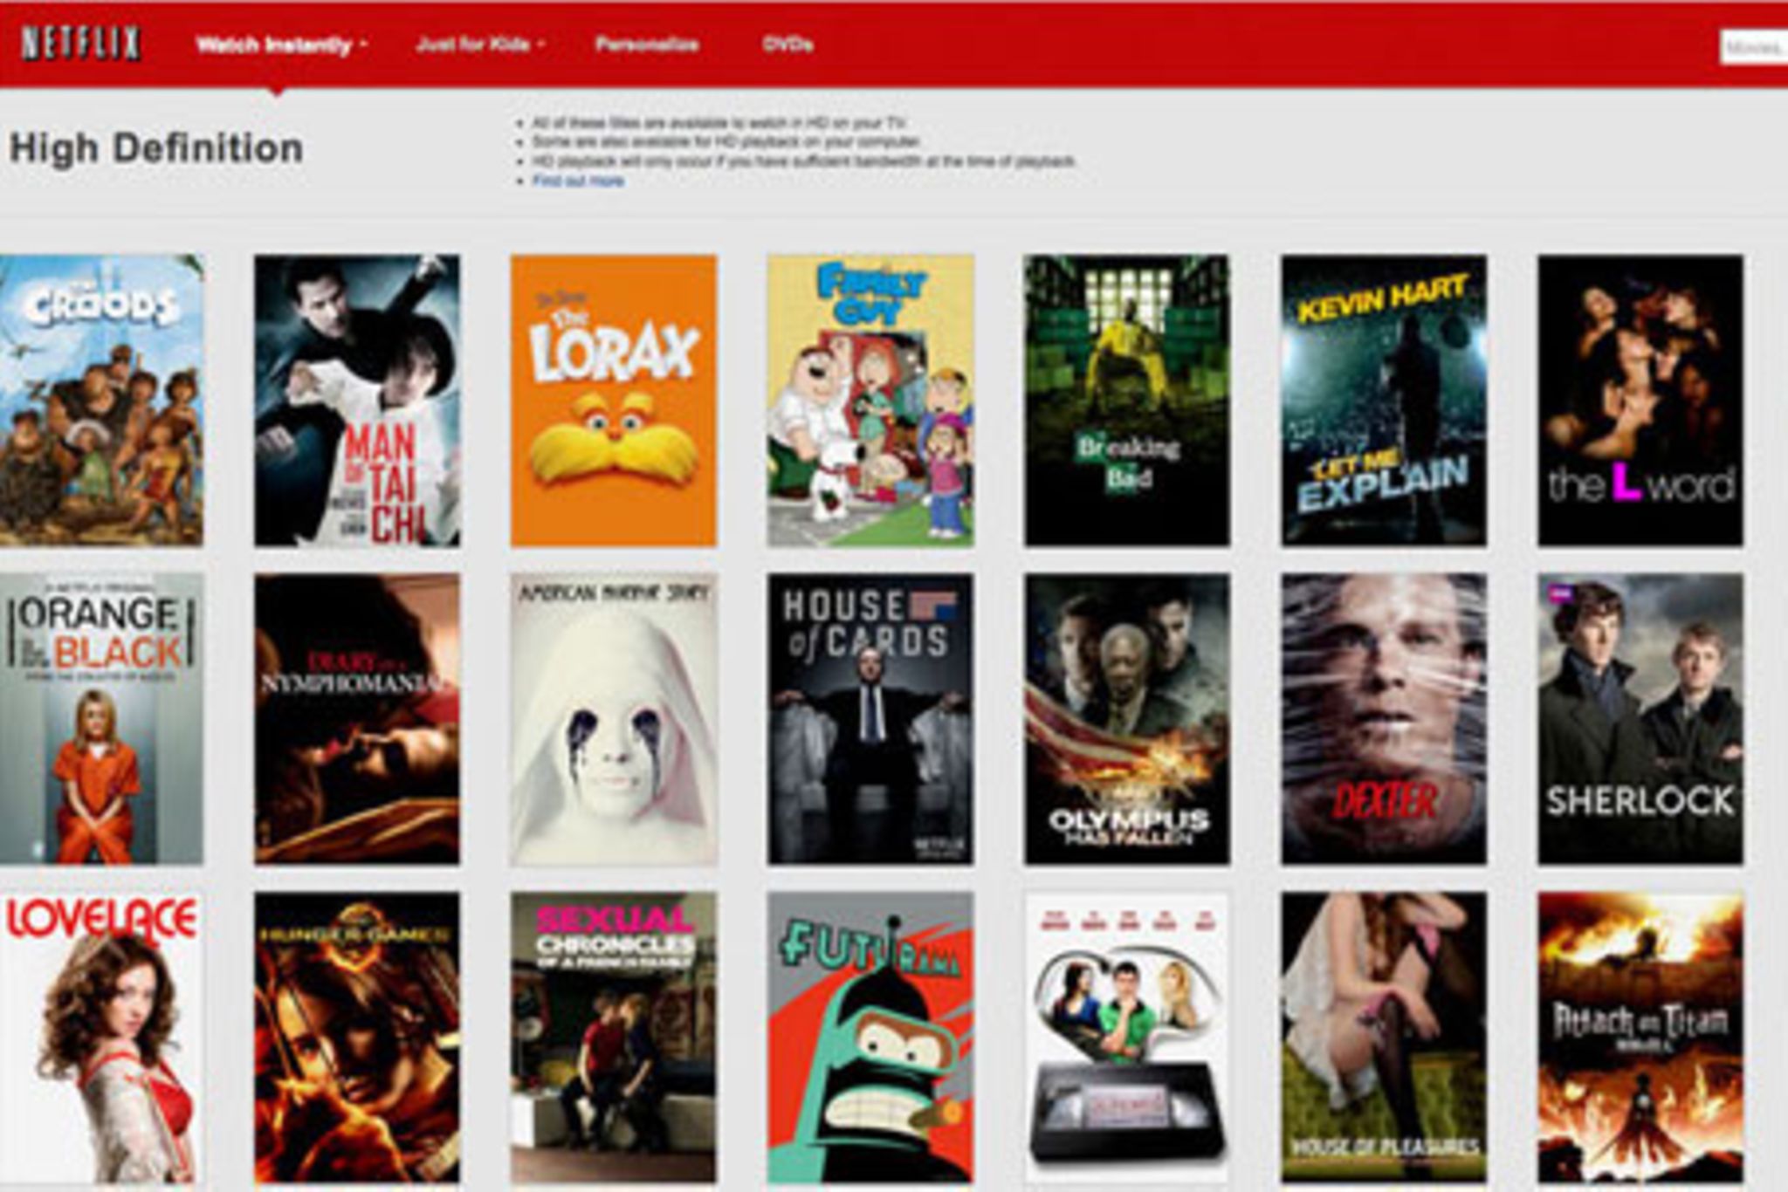Expand the Watch Instantly dropdown

click(281, 45)
